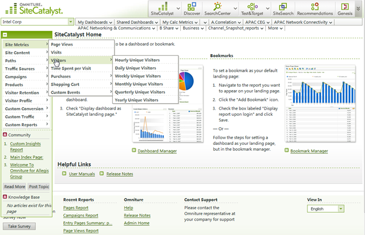Open the Bookmark Manager link

coord(309,151)
